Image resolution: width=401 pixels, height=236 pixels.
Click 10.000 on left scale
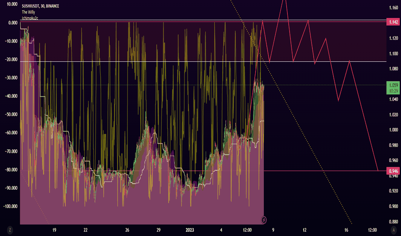click(x=12, y=4)
